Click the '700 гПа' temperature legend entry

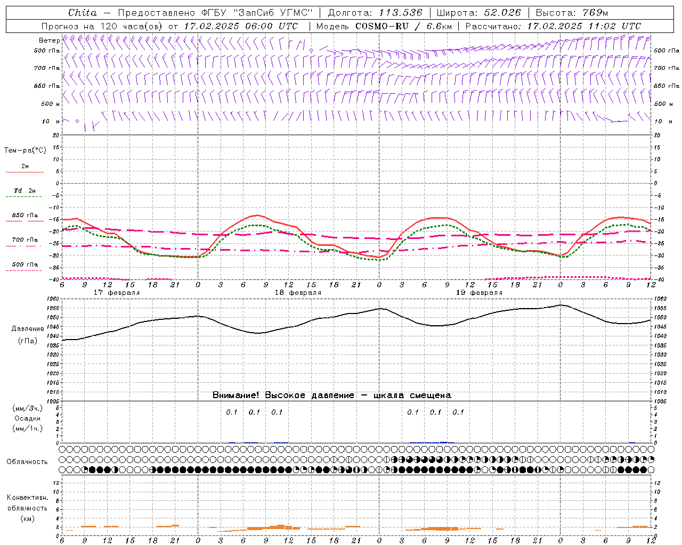[25, 240]
